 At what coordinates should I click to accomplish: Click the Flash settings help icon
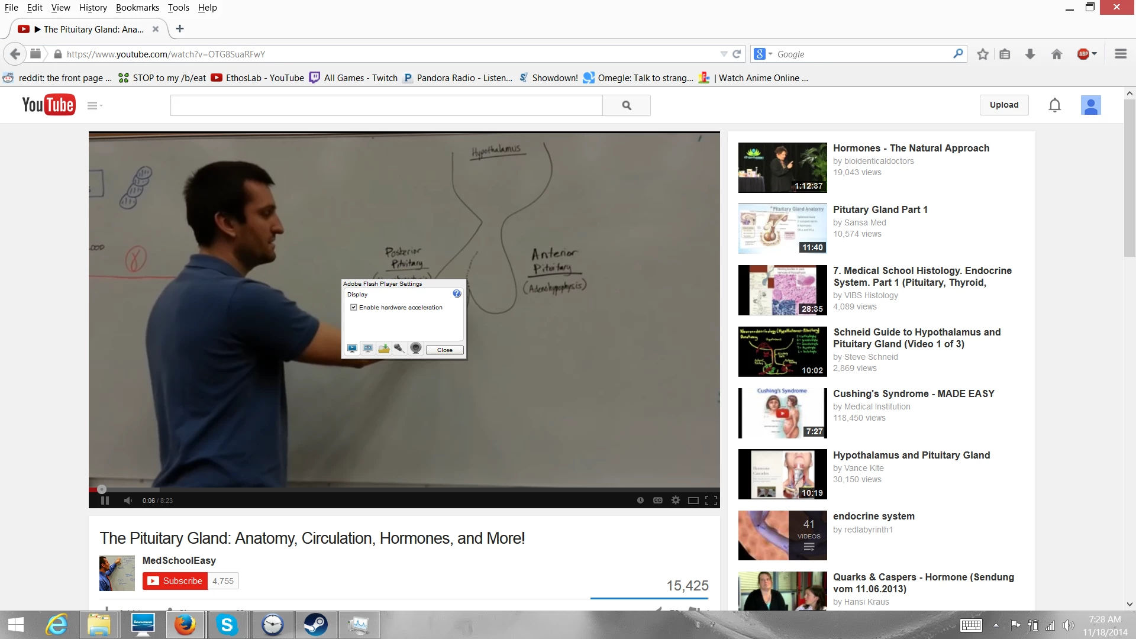tap(457, 293)
